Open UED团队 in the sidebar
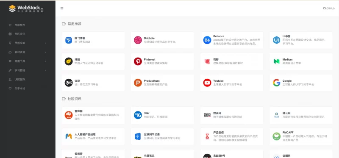 coord(20,79)
